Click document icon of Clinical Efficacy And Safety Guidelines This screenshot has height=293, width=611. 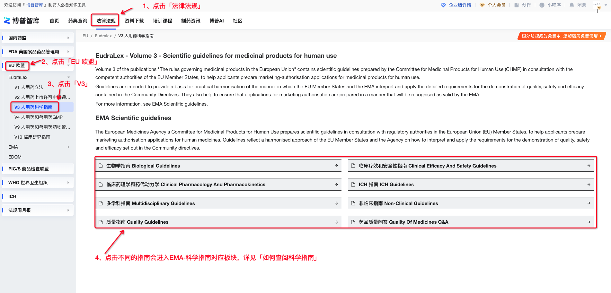click(x=353, y=166)
